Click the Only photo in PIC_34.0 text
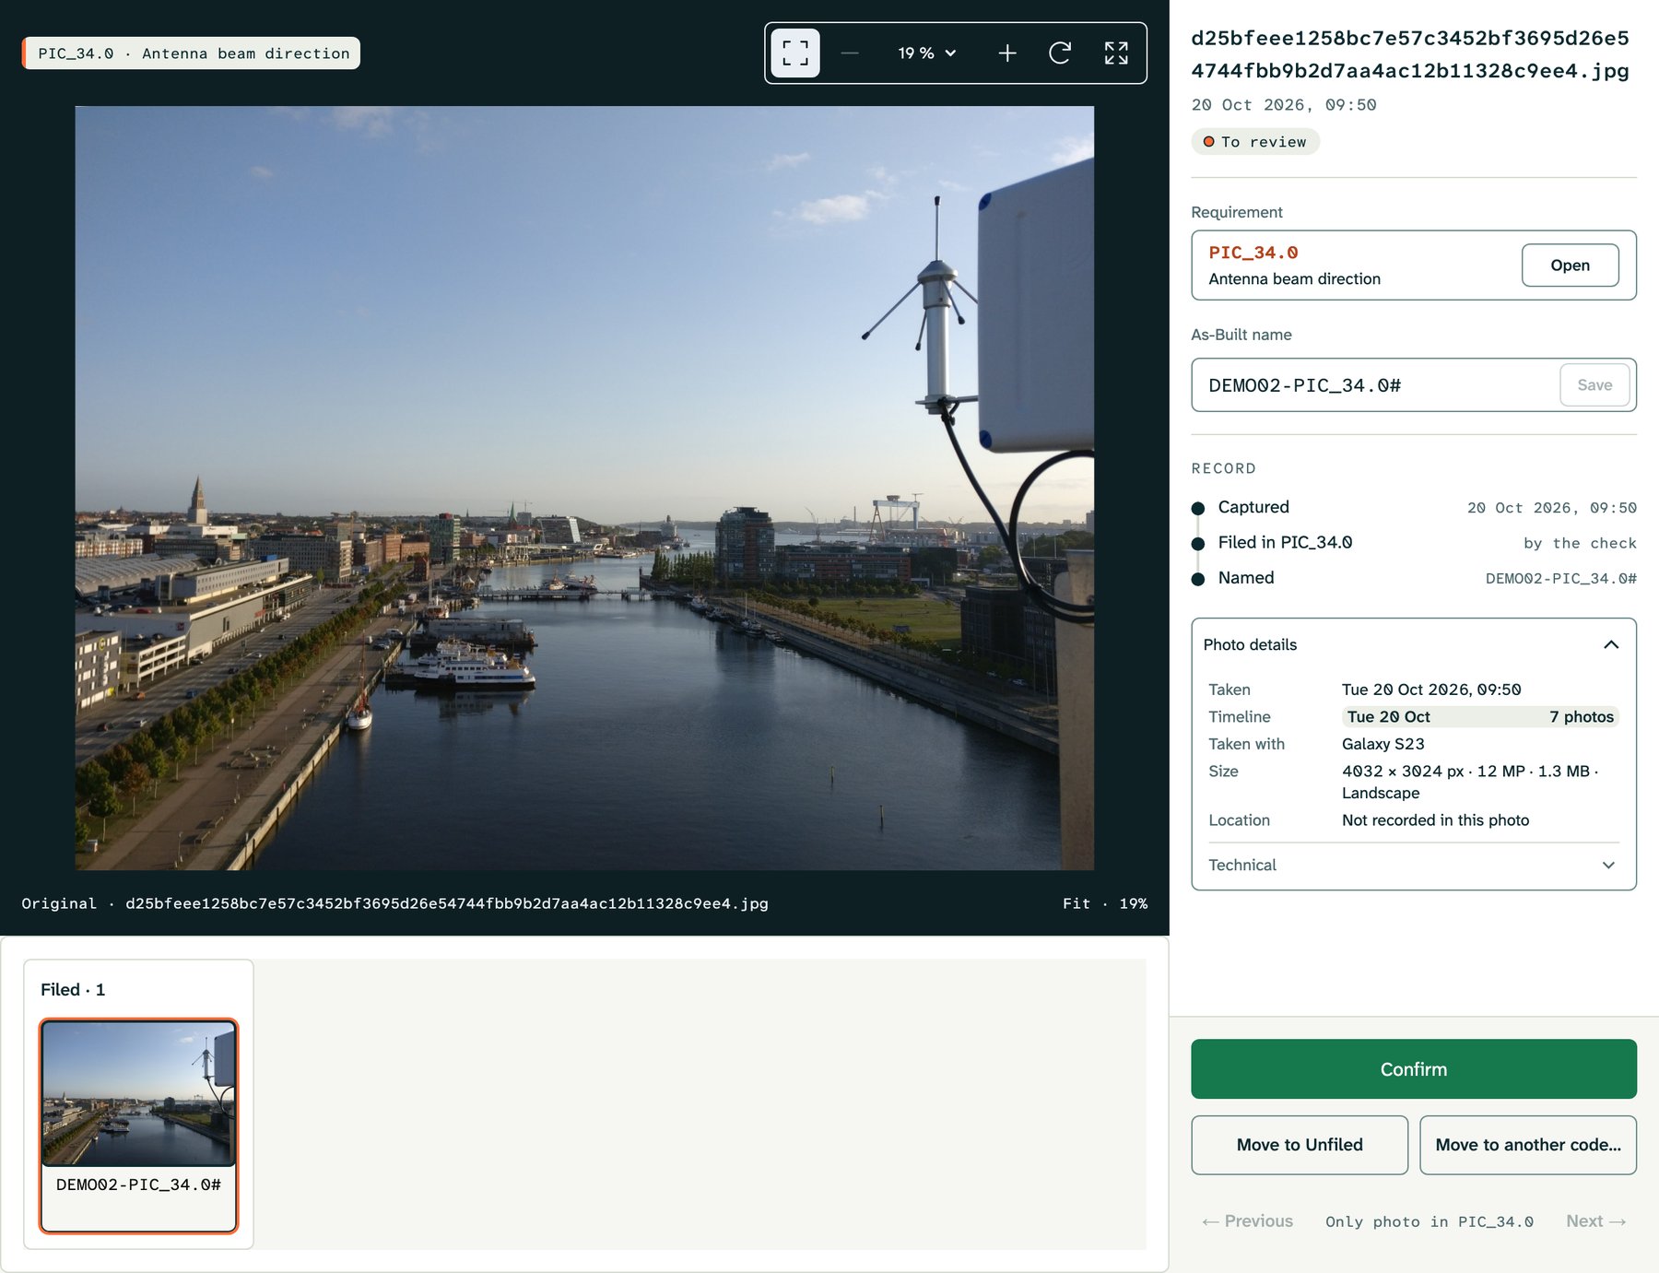Image resolution: width=1659 pixels, height=1273 pixels. point(1429,1221)
